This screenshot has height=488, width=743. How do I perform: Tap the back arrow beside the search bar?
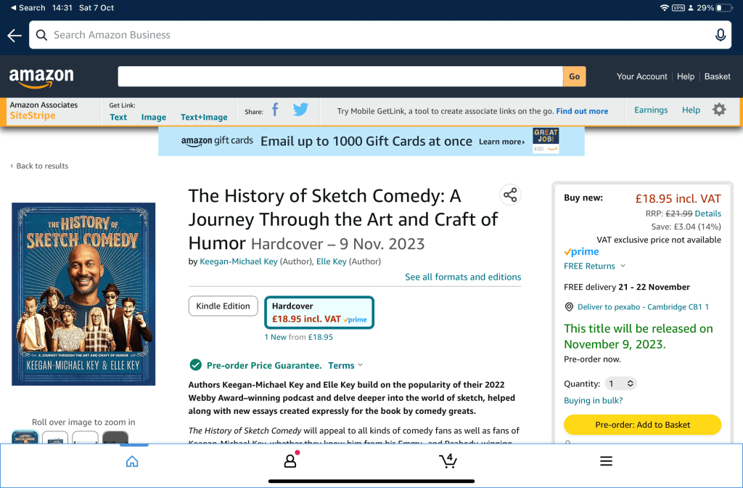click(15, 35)
